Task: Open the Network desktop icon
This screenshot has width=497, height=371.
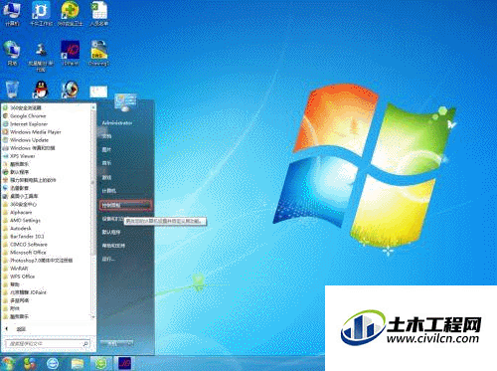Action: coord(12,53)
